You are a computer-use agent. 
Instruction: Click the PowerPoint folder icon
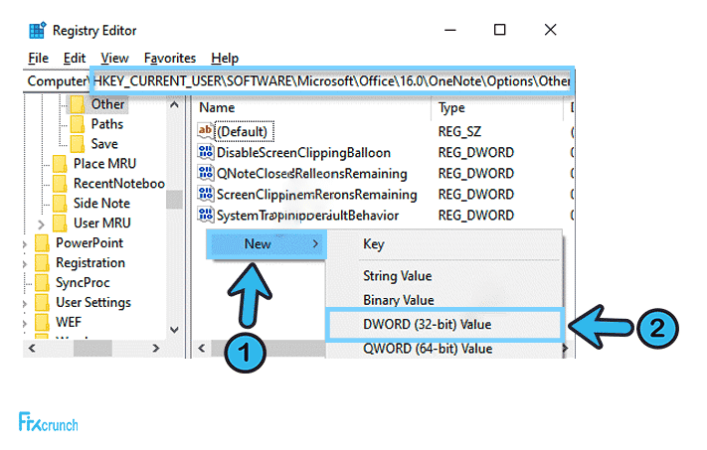click(x=42, y=242)
